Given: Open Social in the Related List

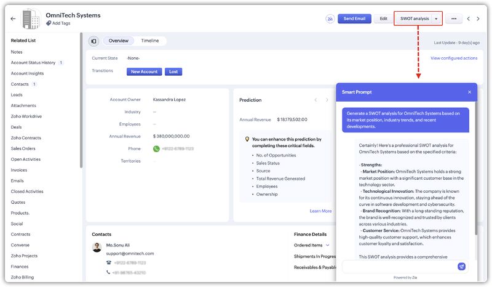Looking at the screenshot, I should 17,224.
